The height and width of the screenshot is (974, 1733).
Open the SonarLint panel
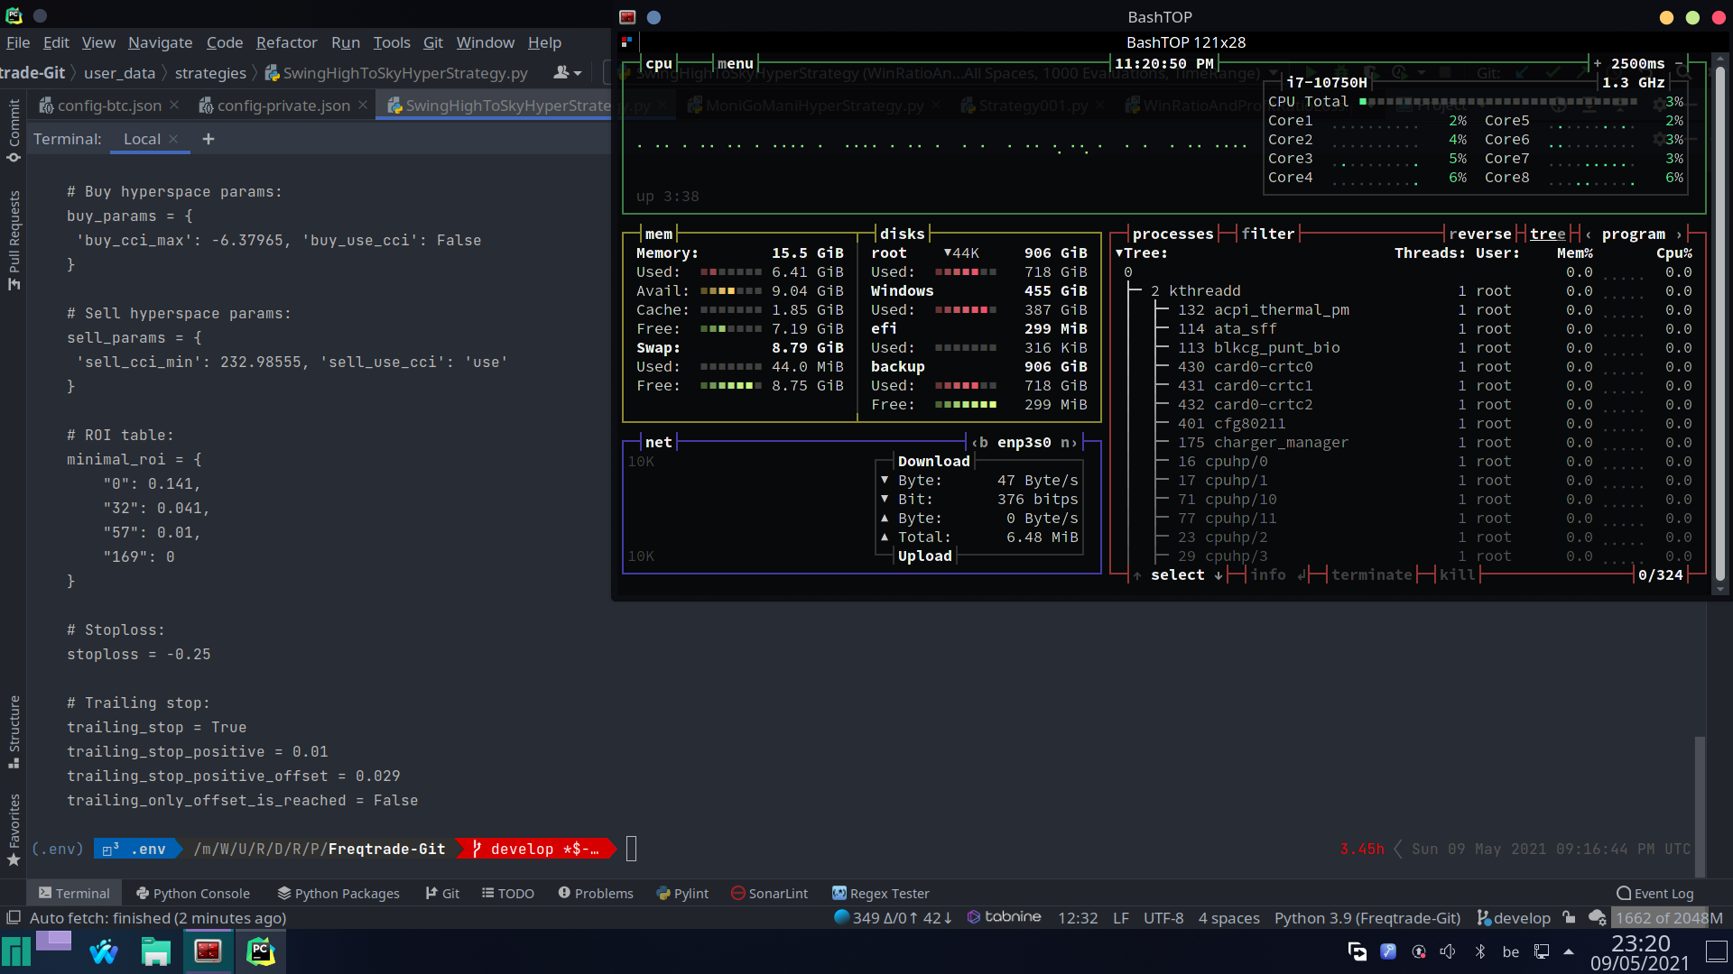click(769, 893)
